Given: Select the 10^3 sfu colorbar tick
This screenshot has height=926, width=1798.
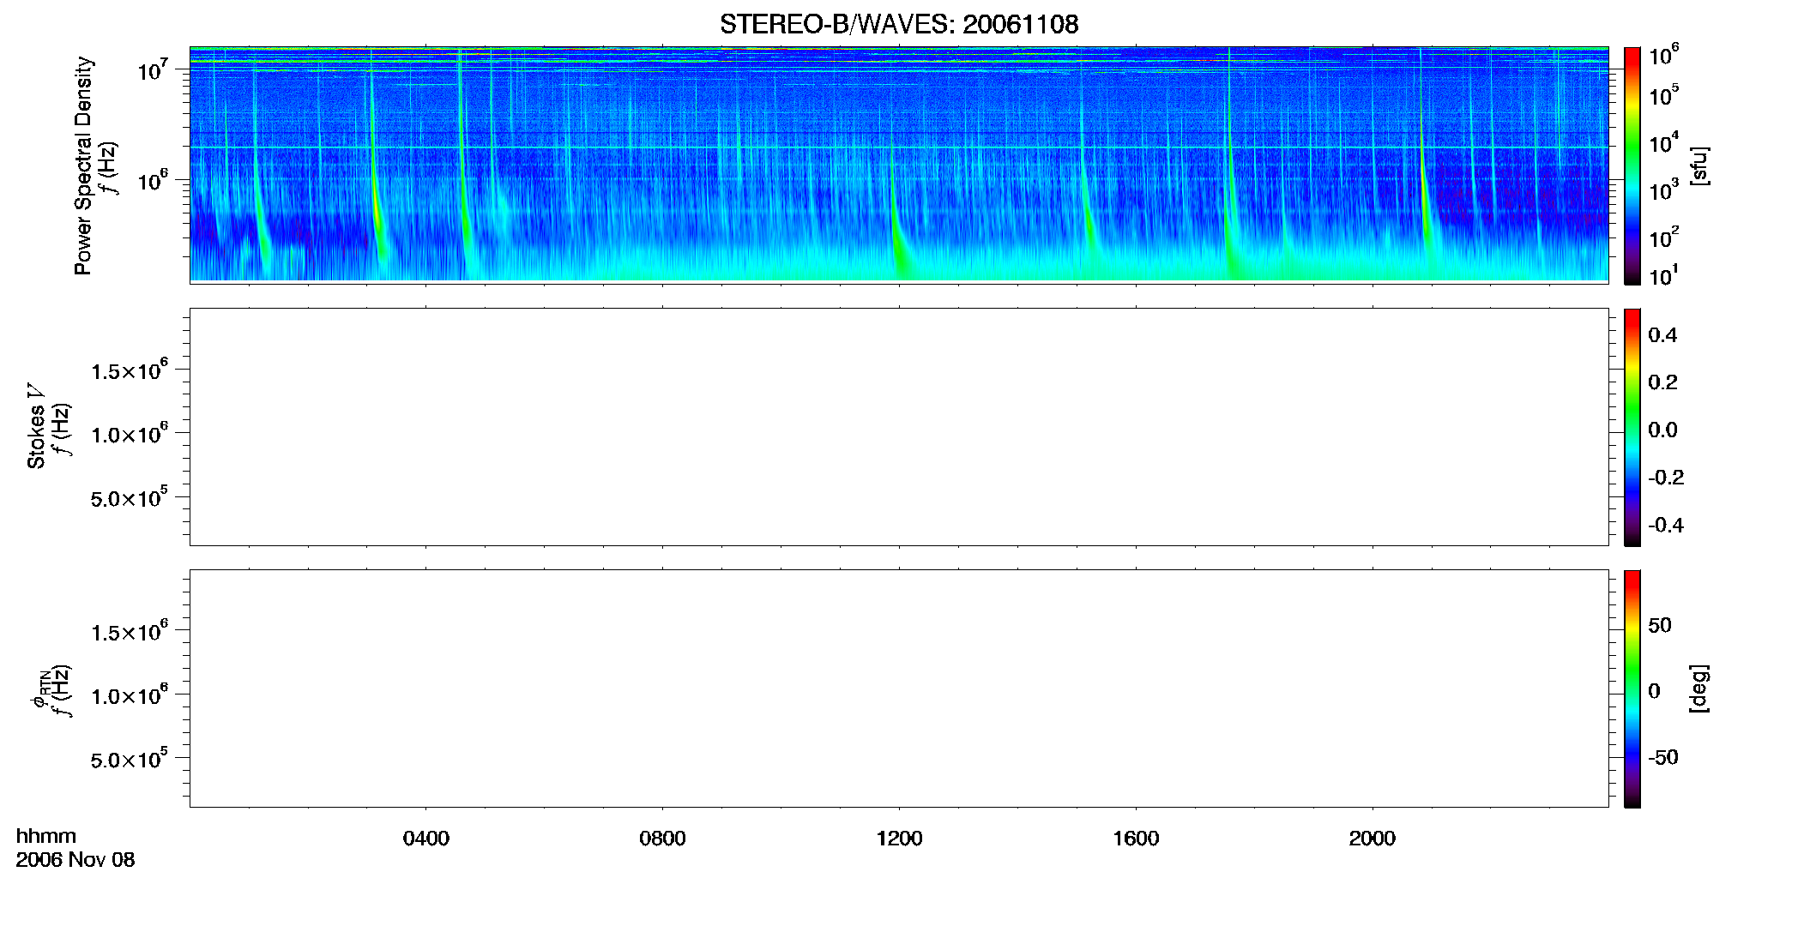Looking at the screenshot, I should coord(1664,189).
